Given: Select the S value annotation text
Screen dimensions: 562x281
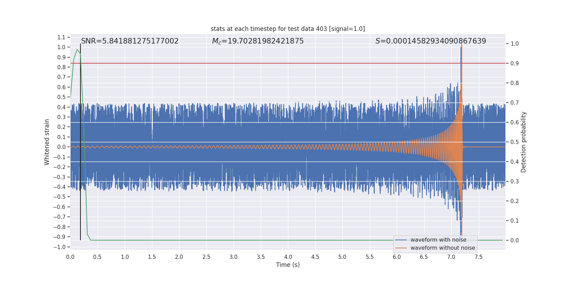Looking at the screenshot, I should pyautogui.click(x=430, y=41).
